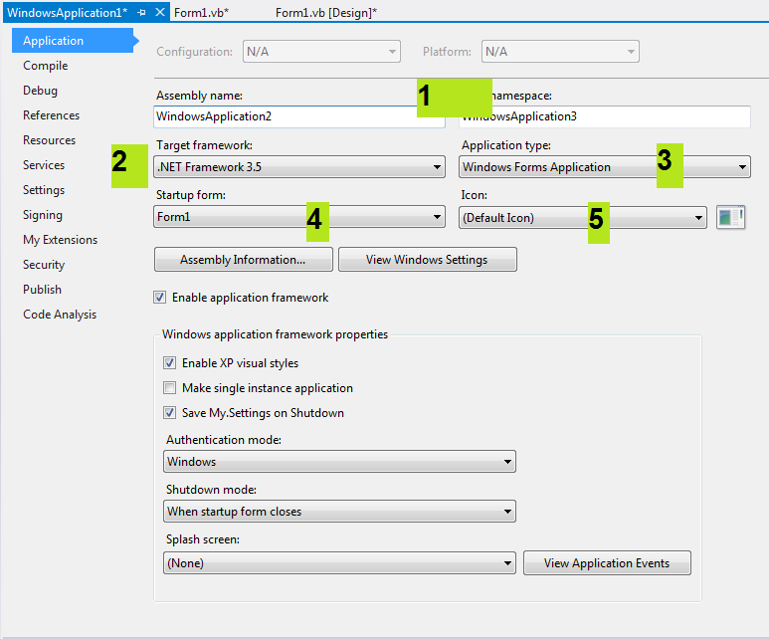Screen dimensions: 769x639
Task: Focus the Root namespace text field
Action: [x=605, y=116]
